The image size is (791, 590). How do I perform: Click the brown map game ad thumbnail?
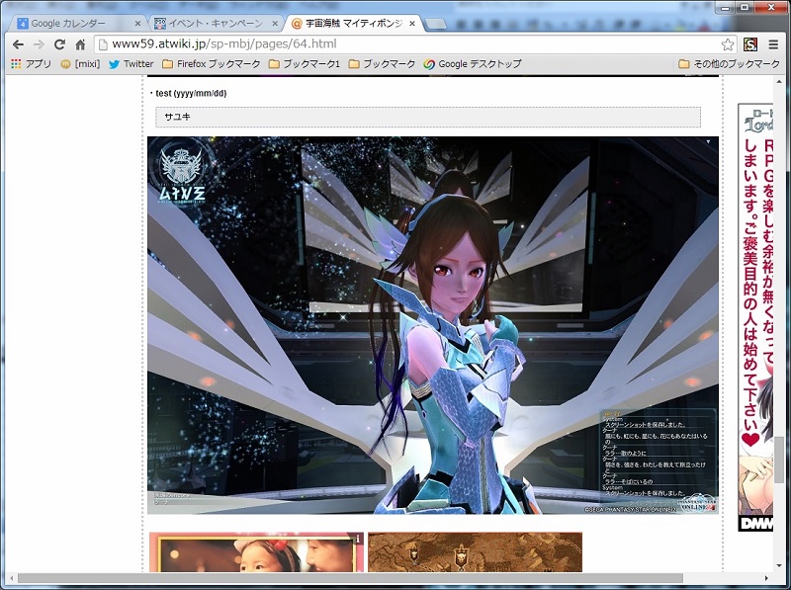[475, 551]
